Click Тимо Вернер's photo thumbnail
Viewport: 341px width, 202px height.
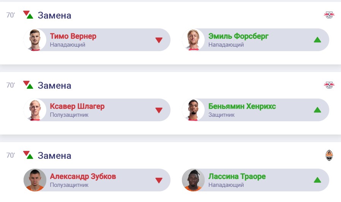35,40
